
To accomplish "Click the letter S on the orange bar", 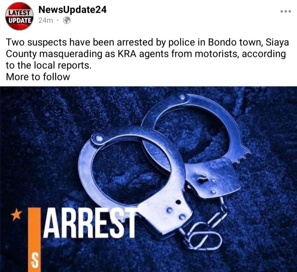I will click(35, 260).
